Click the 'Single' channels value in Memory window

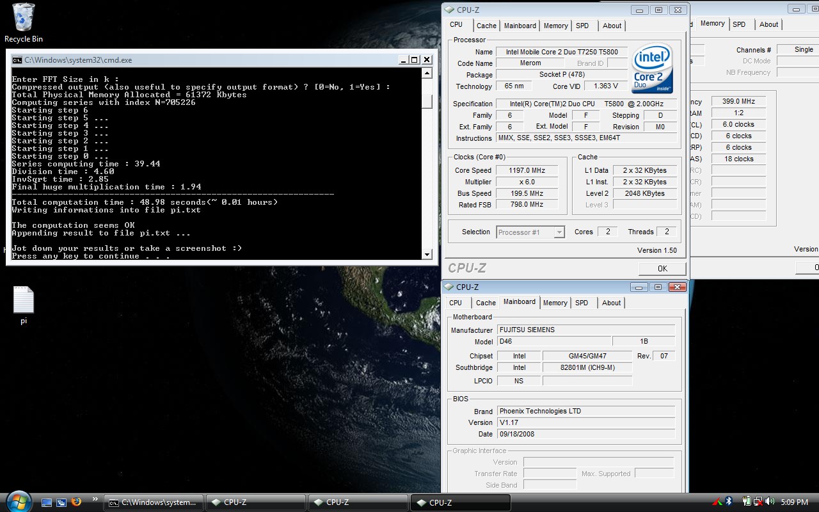[x=797, y=49]
